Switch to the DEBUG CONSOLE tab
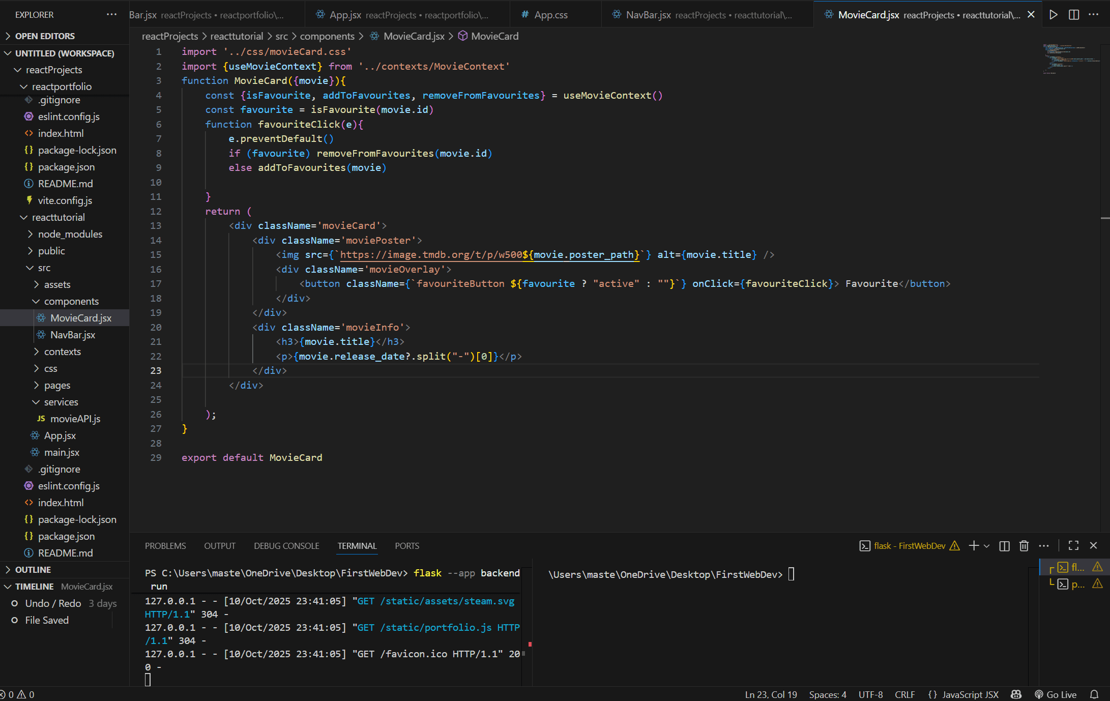This screenshot has height=701, width=1110. point(286,546)
